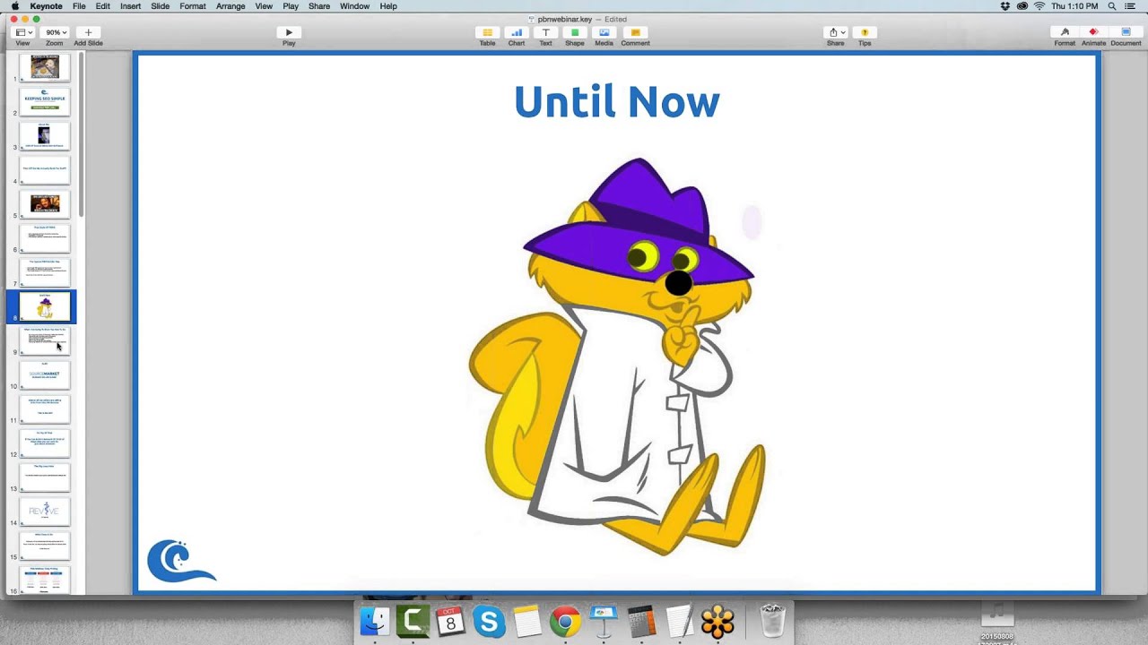Viewport: 1148px width, 645px height.
Task: Open the Play menu in menu bar
Action: pyautogui.click(x=291, y=6)
